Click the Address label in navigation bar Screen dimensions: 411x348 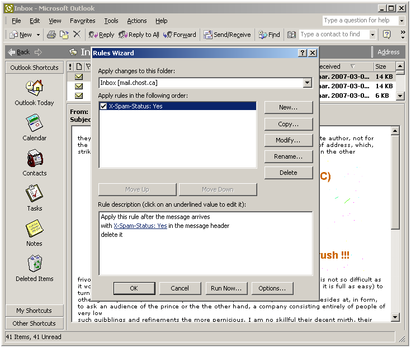pyautogui.click(x=389, y=52)
